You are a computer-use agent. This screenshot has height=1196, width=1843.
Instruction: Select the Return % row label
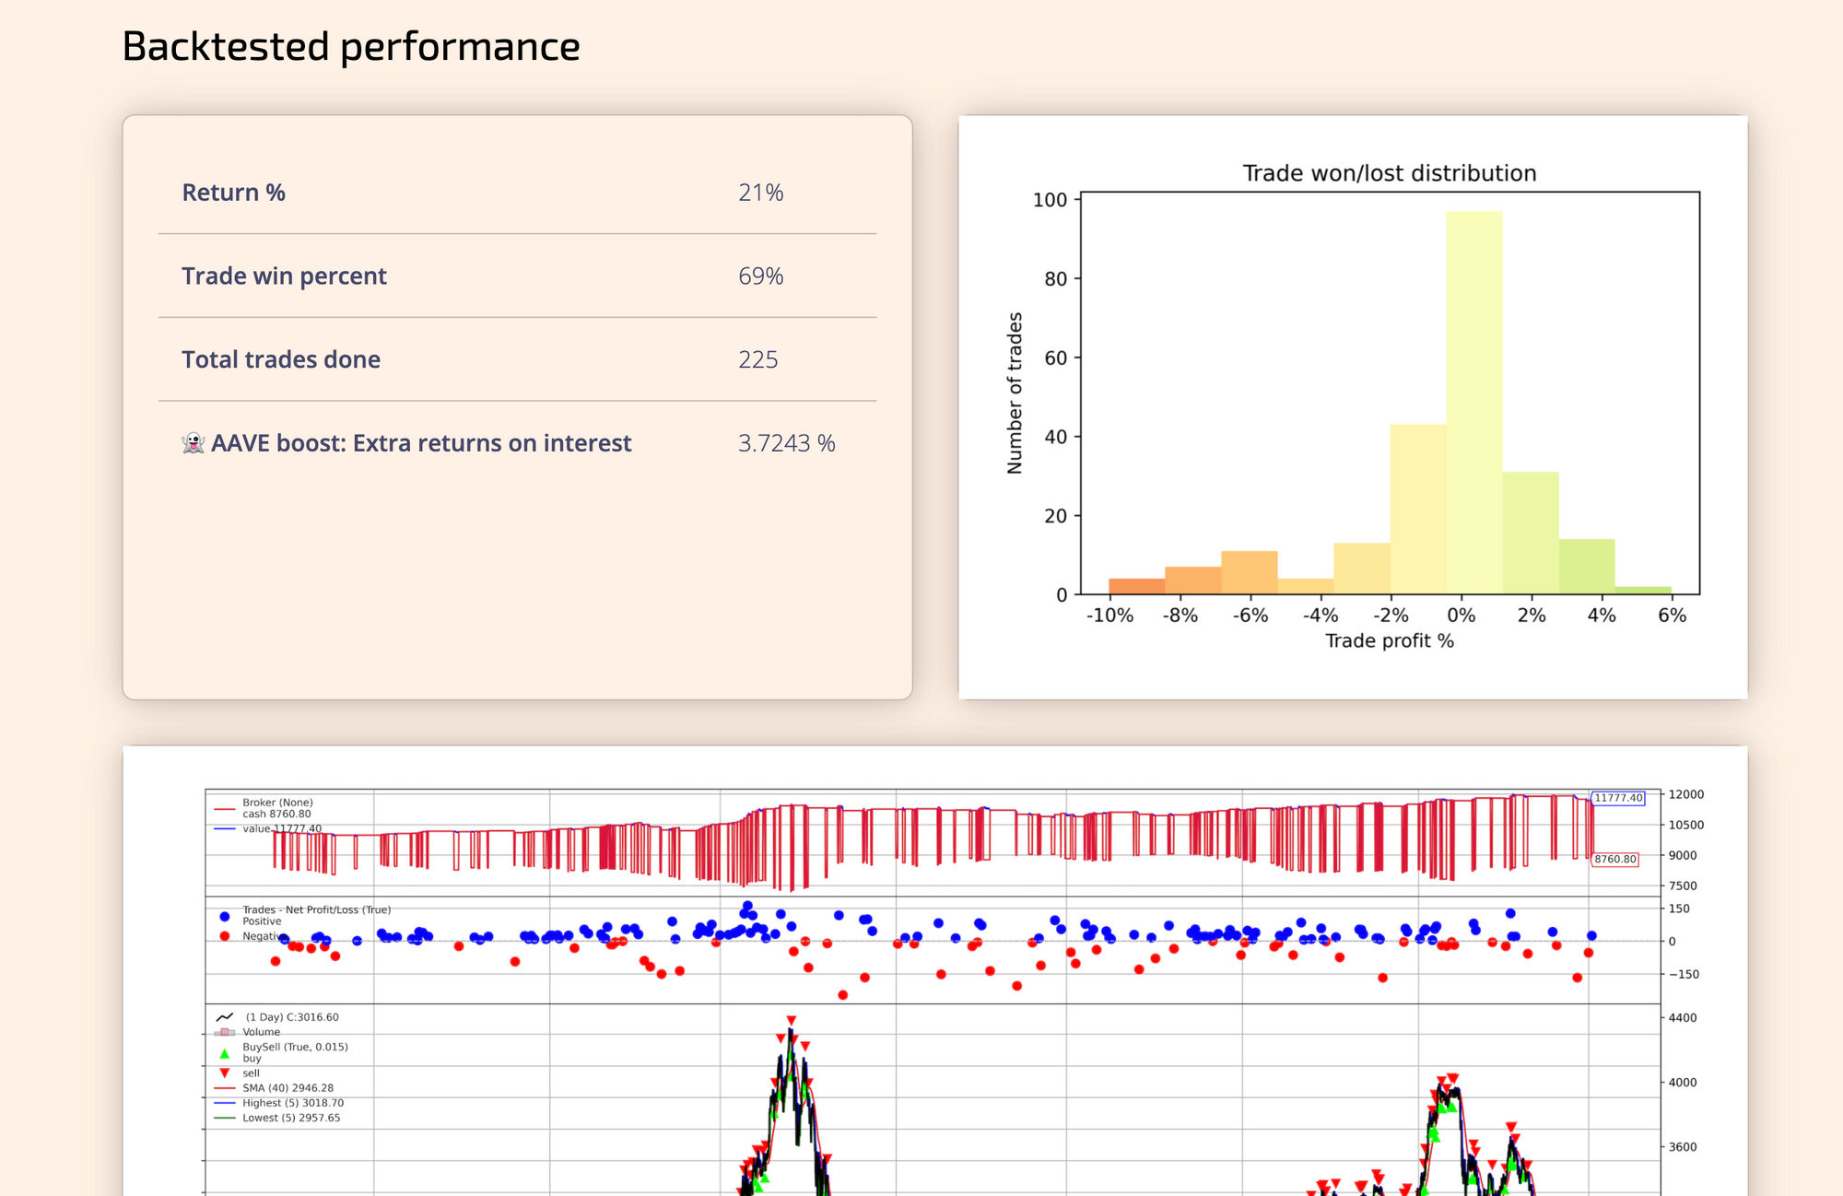(x=233, y=193)
